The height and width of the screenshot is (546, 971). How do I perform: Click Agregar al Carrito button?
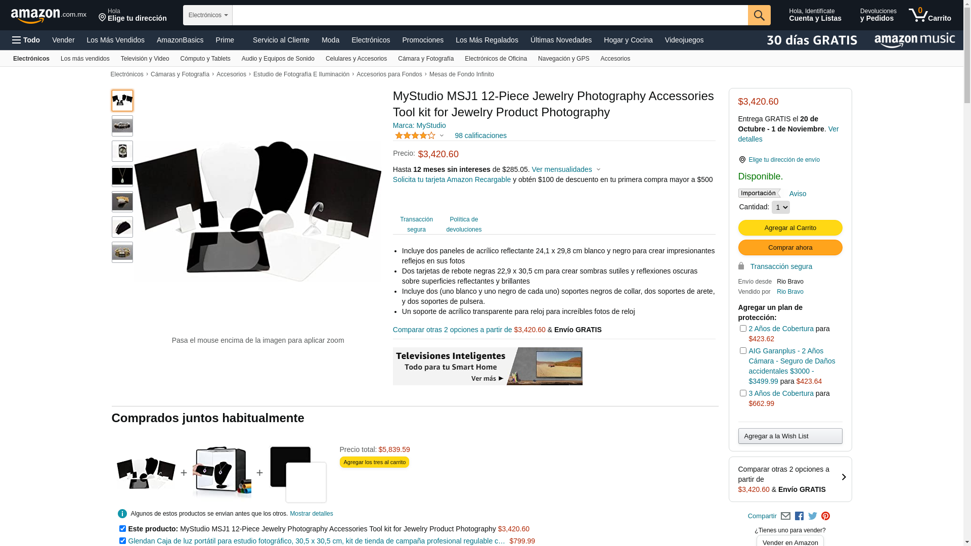coord(790,228)
